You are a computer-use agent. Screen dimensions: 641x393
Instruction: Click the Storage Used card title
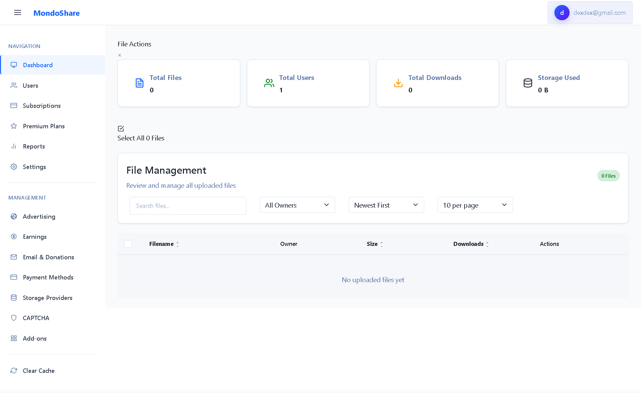pyautogui.click(x=559, y=78)
